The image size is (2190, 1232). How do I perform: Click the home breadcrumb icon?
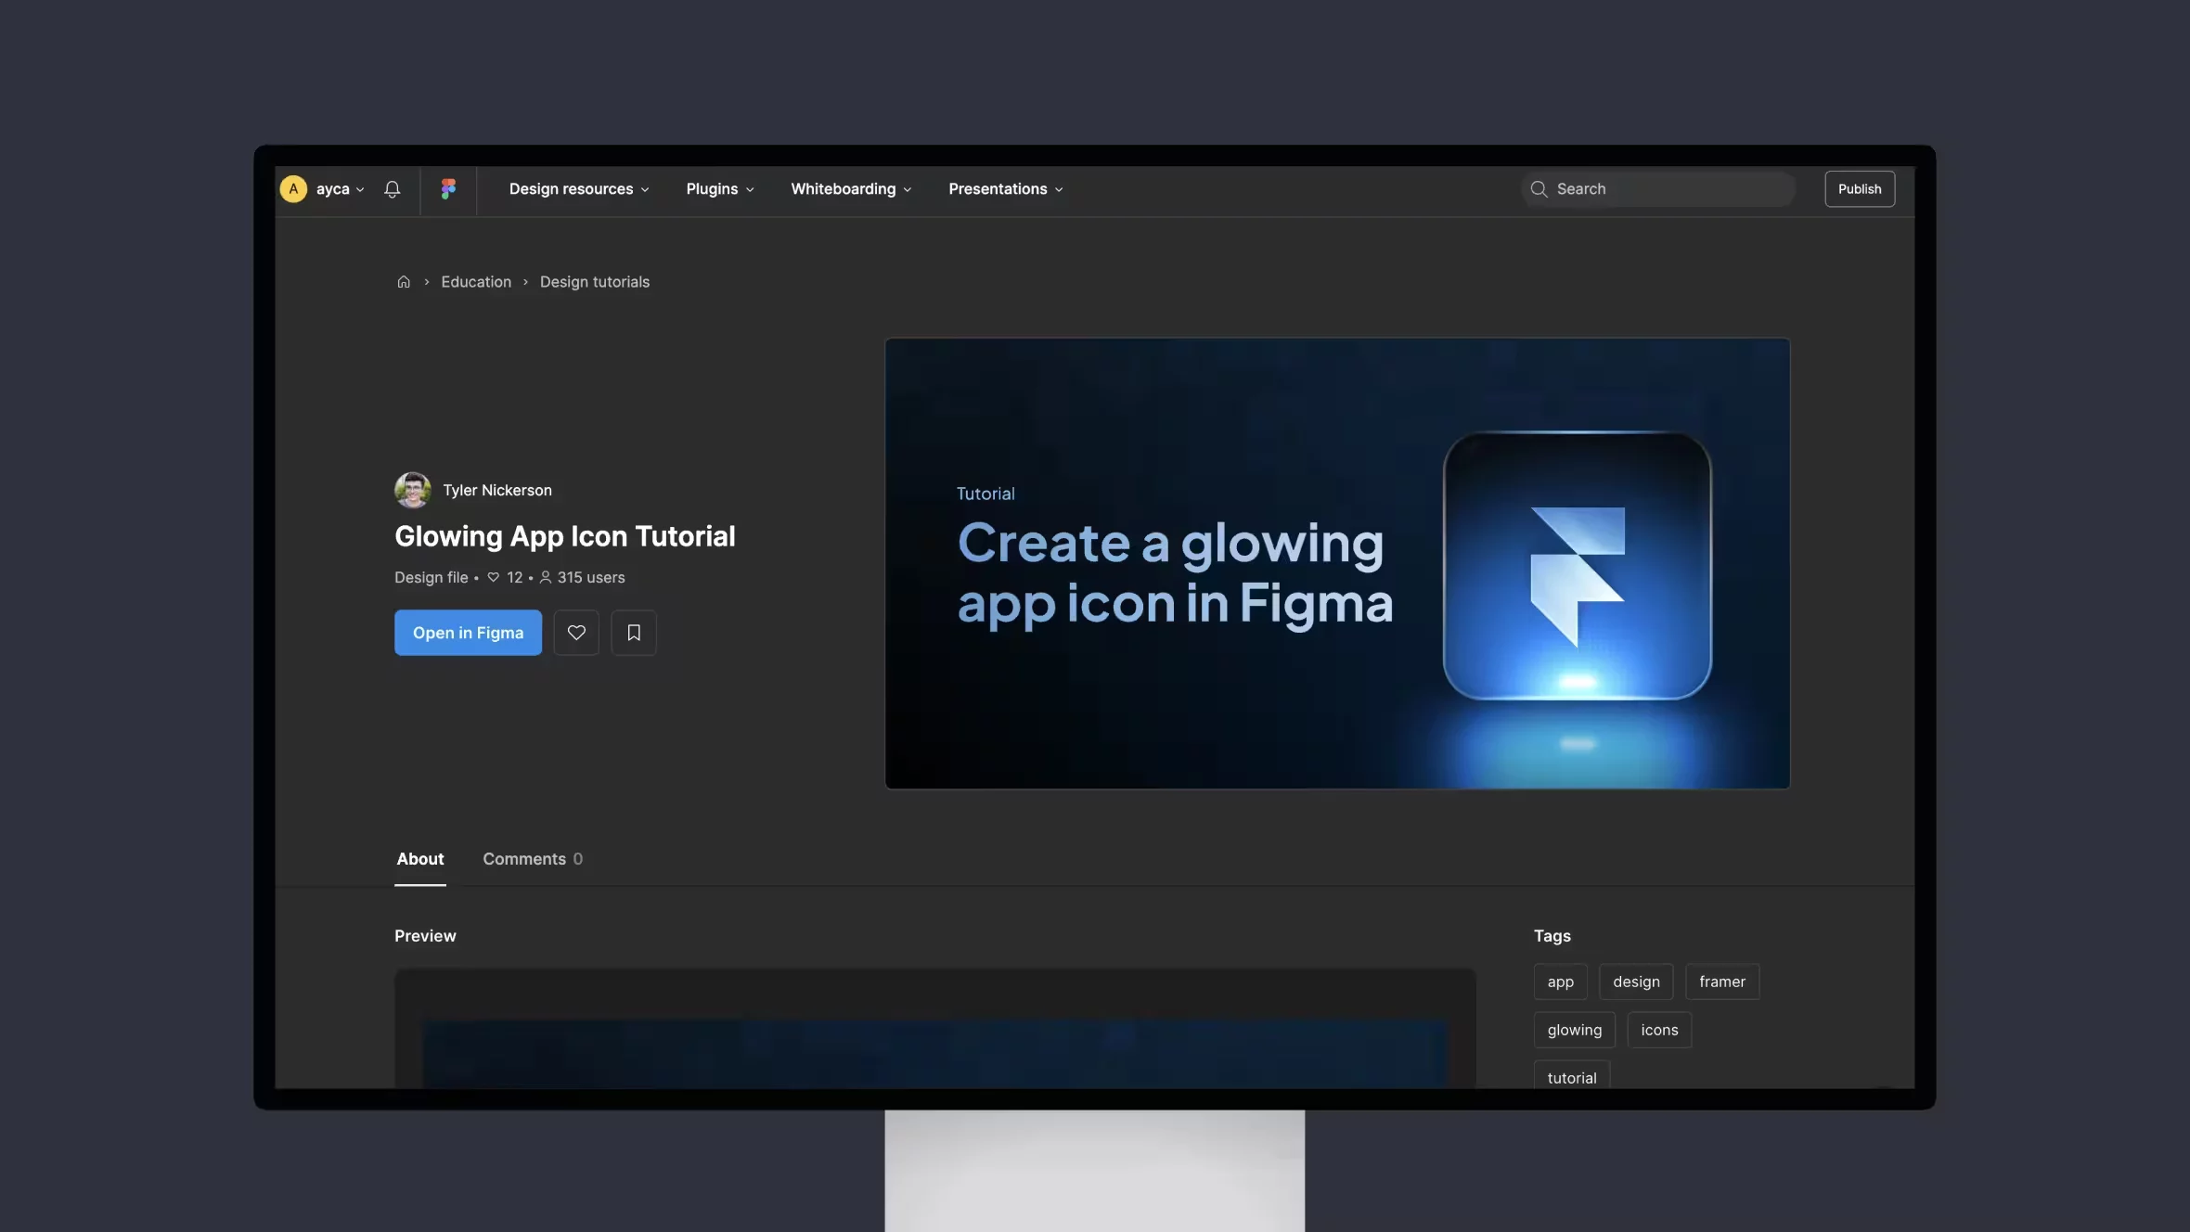(405, 281)
